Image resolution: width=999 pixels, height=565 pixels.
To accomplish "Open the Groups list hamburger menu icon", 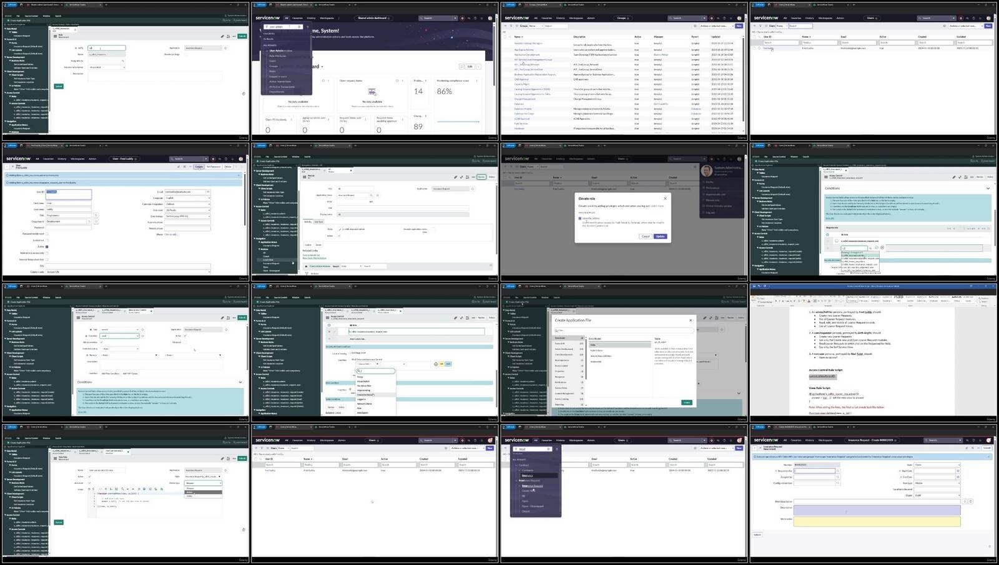I will pyautogui.click(x=505, y=26).
